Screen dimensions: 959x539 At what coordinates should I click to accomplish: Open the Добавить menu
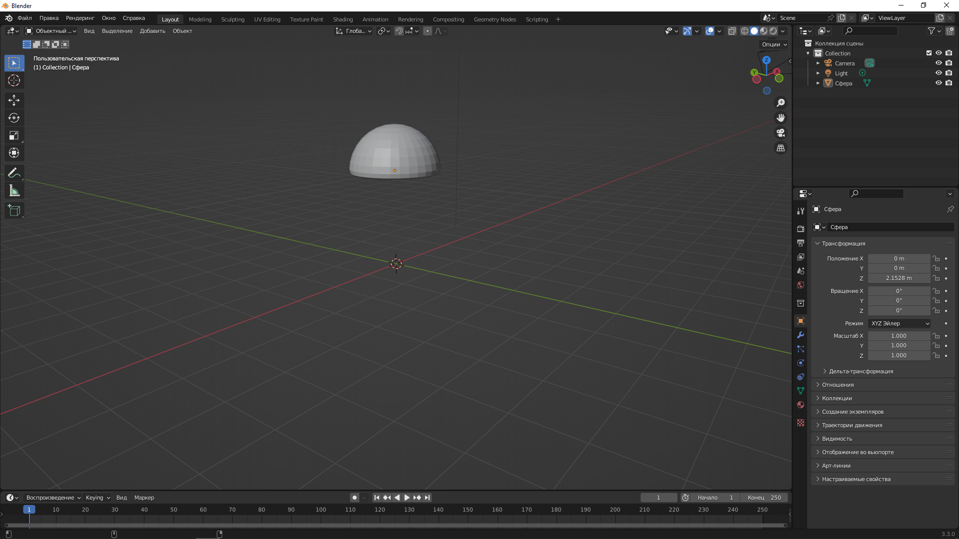(x=152, y=31)
